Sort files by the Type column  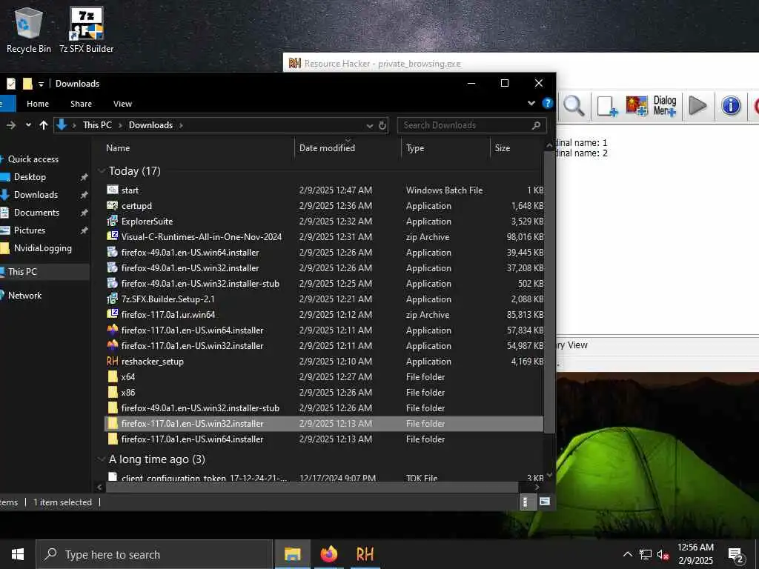pyautogui.click(x=445, y=148)
